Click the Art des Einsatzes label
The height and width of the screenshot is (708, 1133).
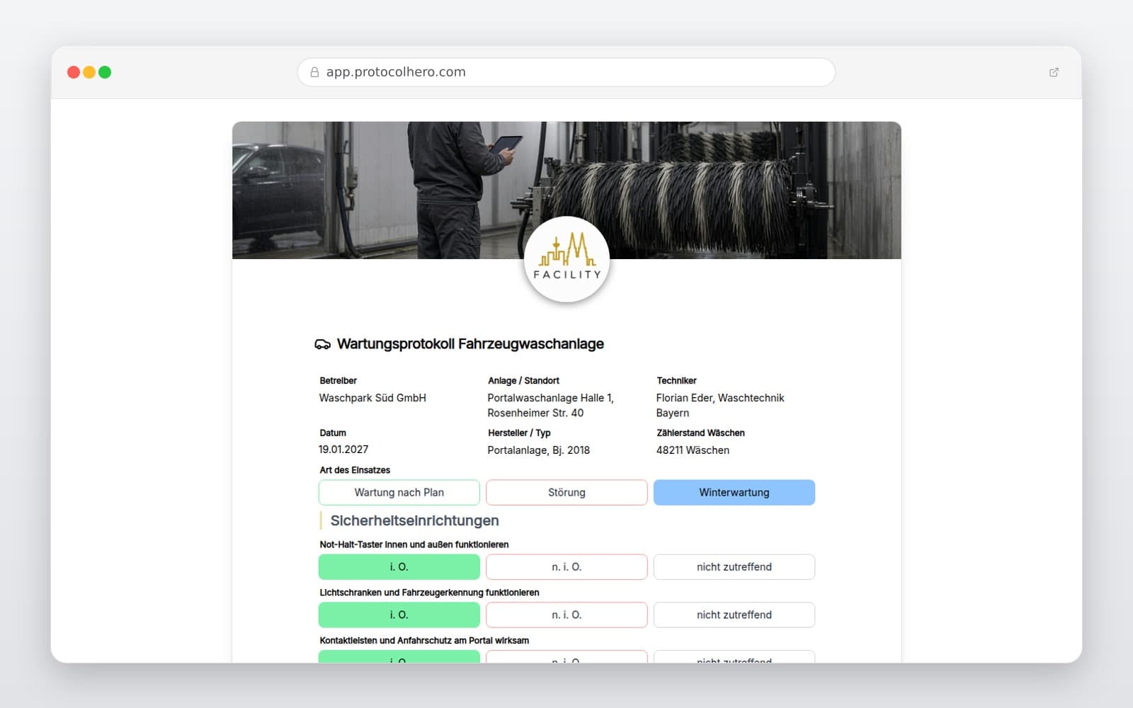[355, 470]
